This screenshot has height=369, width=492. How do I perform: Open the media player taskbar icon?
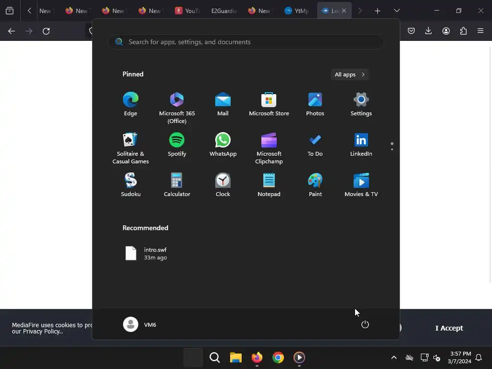(x=299, y=357)
